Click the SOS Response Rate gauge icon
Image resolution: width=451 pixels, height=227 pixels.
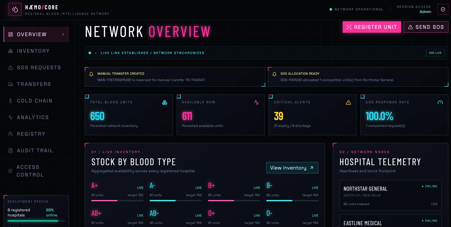(x=440, y=103)
